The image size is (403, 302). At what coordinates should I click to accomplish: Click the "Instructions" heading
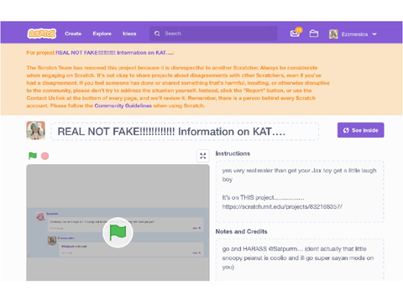(x=233, y=154)
